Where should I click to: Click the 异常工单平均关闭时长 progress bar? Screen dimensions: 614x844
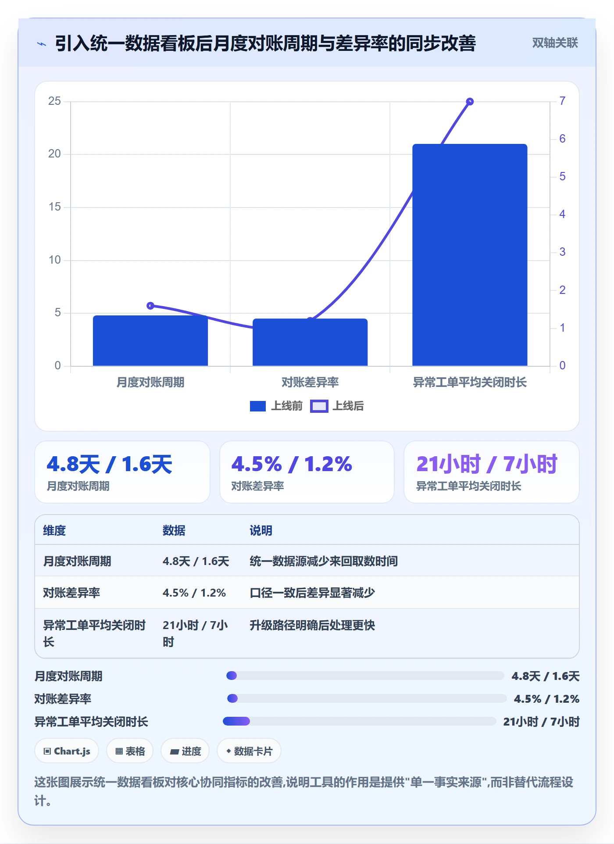coord(360,721)
